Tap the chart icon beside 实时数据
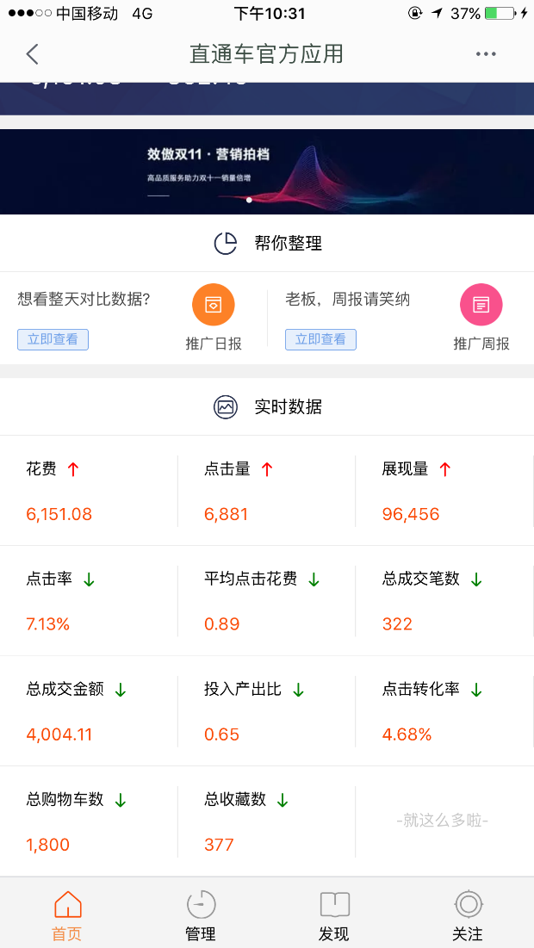Viewport: 534px width, 948px height. pyautogui.click(x=226, y=407)
